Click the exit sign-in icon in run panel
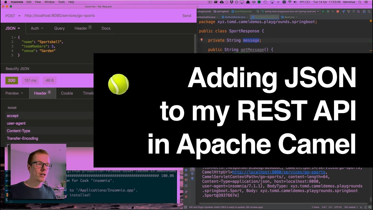This screenshot has width=373, height=210. 186,180
